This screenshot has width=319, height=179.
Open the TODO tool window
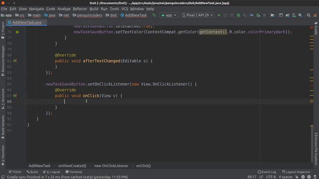point(15,172)
